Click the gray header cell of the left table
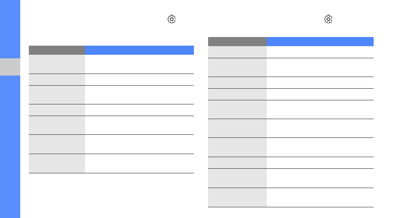 coord(57,50)
